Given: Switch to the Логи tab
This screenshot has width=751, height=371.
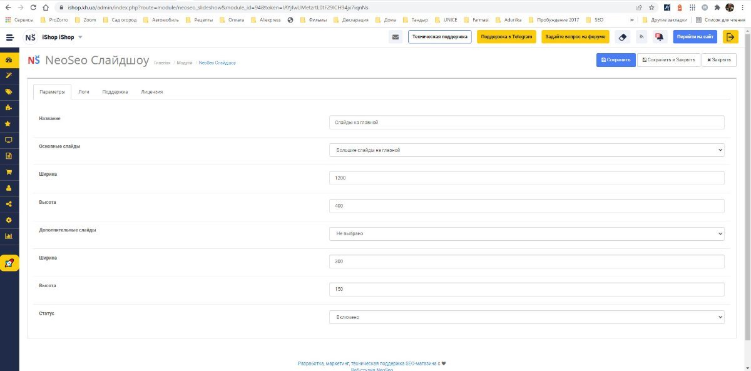Looking at the screenshot, I should click(84, 92).
